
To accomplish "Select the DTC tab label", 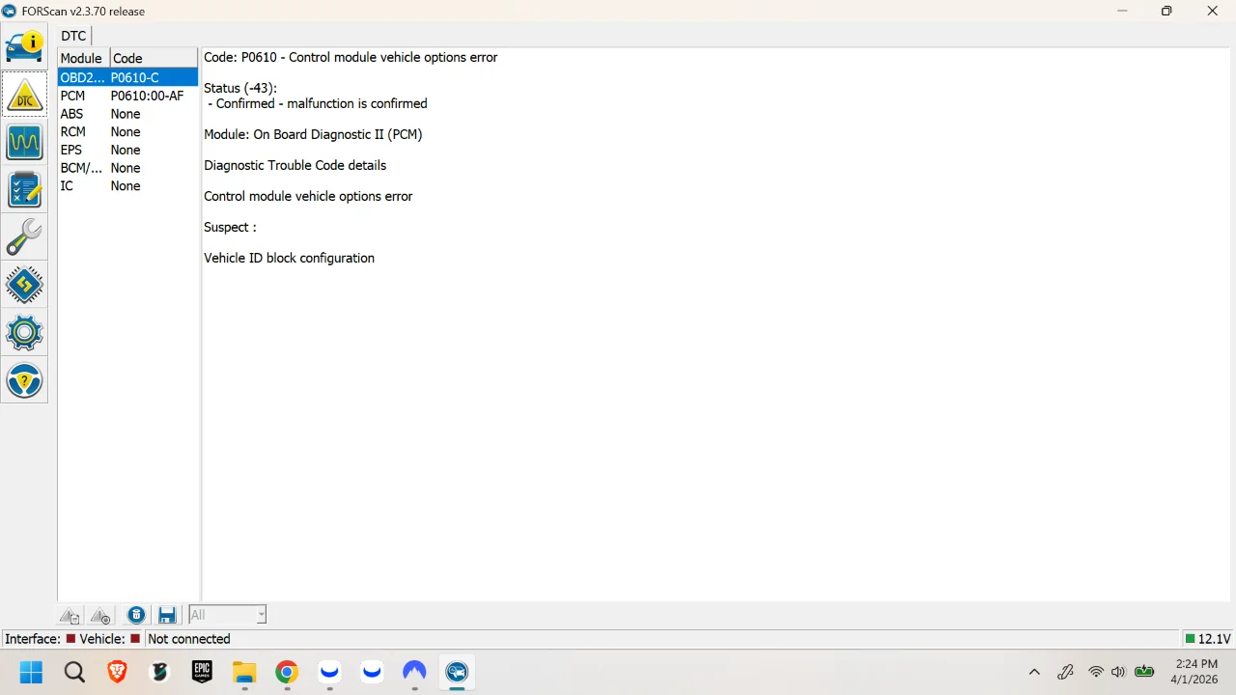I will 73,36.
